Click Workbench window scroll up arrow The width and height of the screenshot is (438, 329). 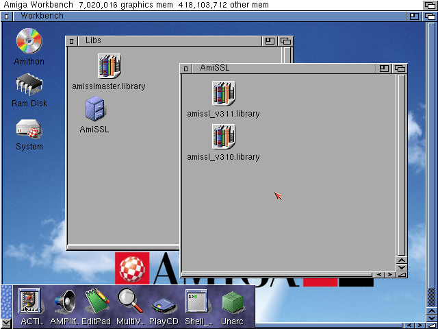432,311
